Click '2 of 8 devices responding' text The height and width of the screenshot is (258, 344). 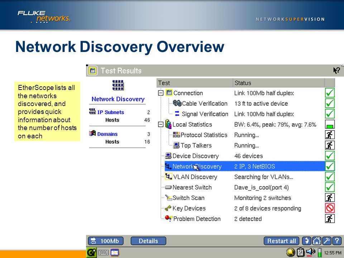(268, 209)
